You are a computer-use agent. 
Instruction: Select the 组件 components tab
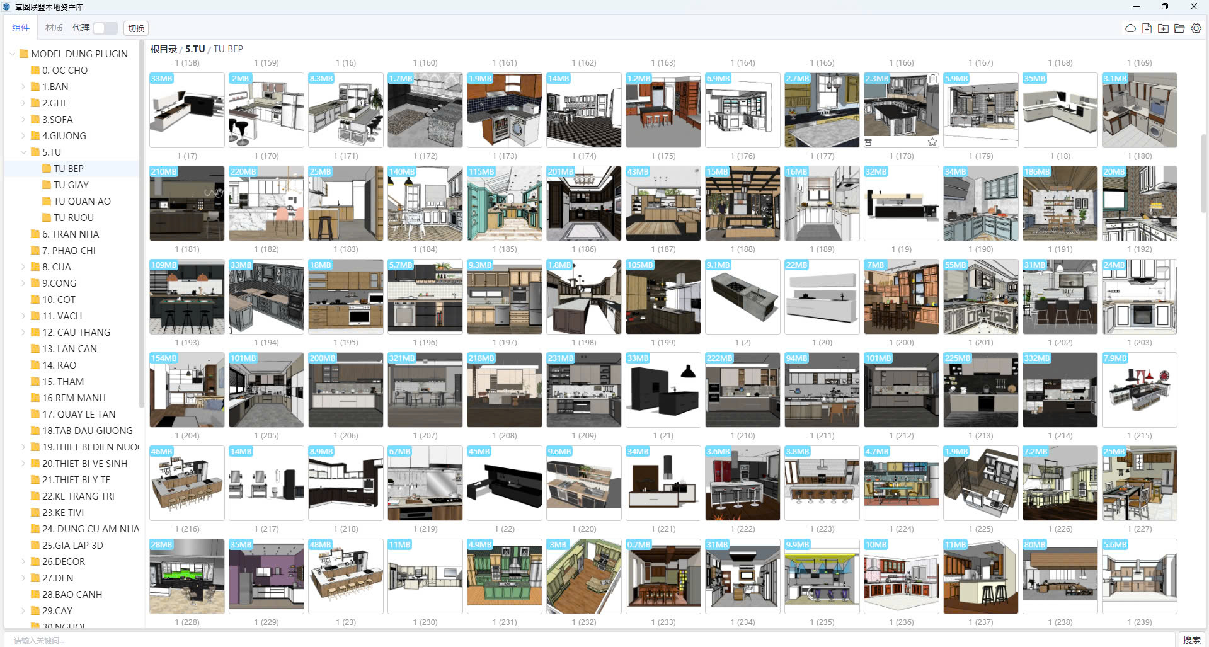tap(21, 28)
